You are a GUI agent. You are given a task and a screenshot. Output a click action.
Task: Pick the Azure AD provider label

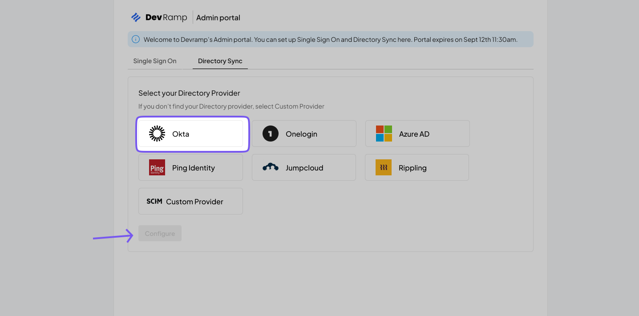414,134
